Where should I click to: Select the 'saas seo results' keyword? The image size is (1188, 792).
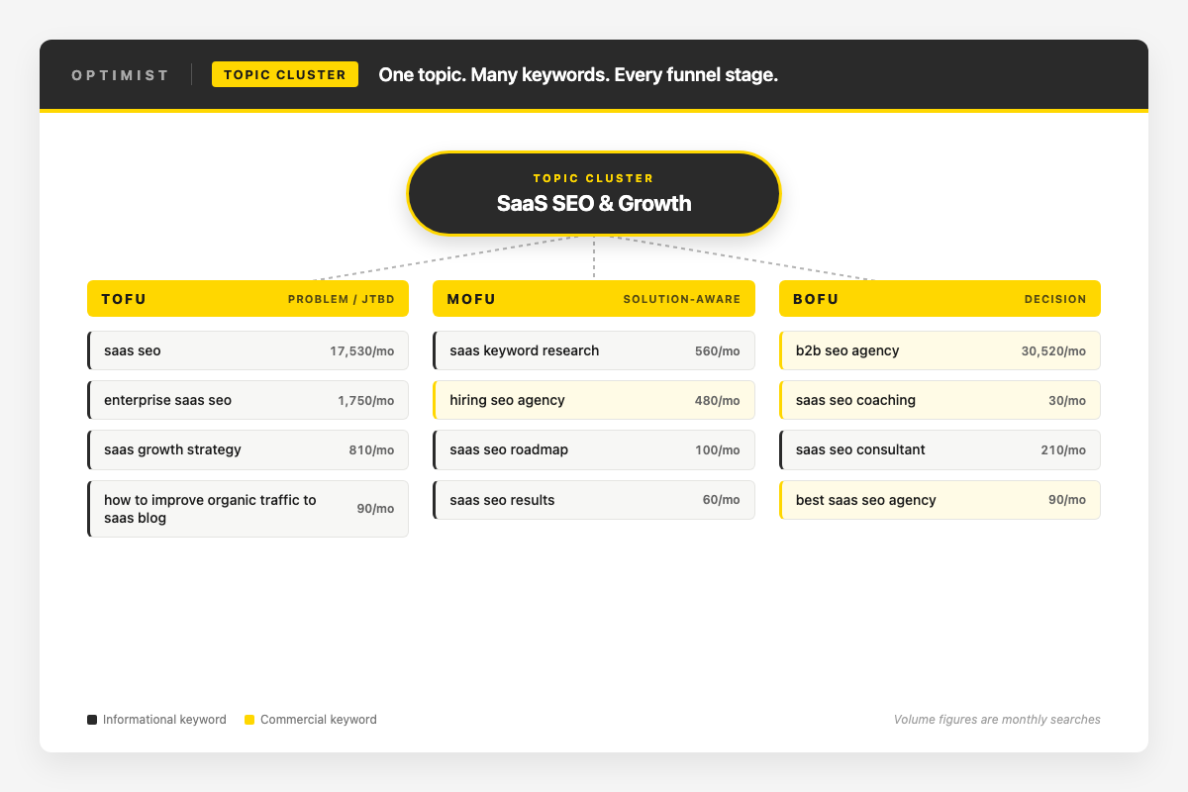click(x=594, y=500)
